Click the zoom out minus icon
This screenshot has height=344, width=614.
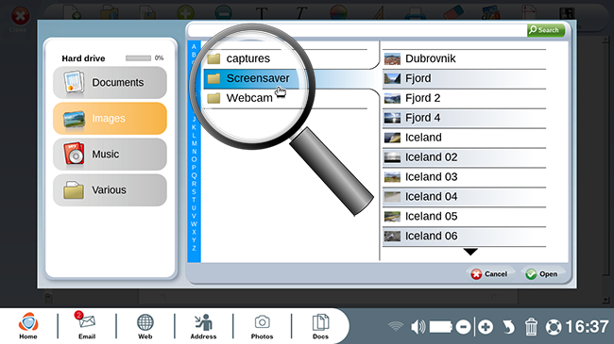463,327
